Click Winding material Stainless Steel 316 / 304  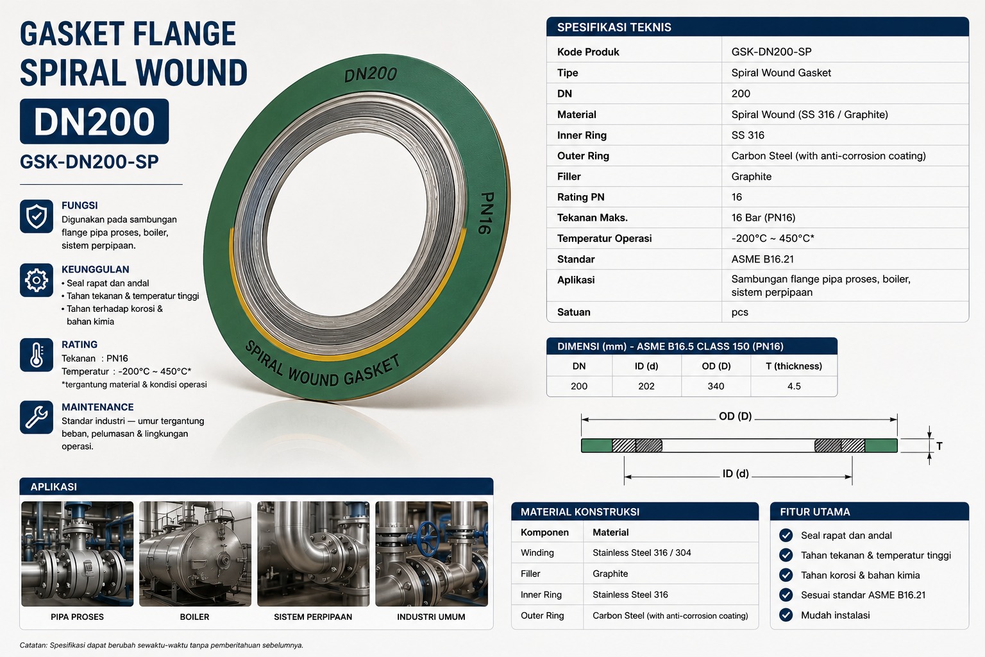pyautogui.click(x=642, y=552)
